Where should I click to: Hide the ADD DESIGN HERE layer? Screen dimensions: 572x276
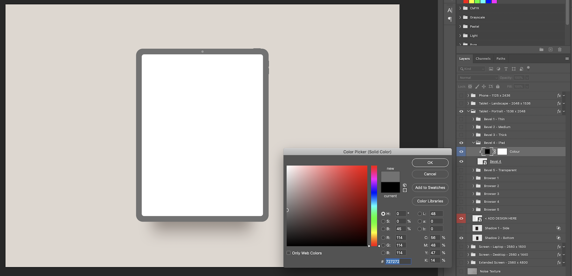point(461,219)
